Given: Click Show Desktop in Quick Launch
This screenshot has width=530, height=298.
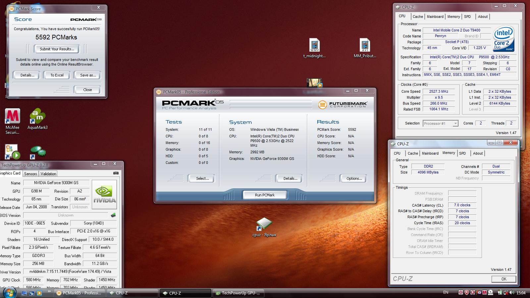Looking at the screenshot, I should coord(24,293).
